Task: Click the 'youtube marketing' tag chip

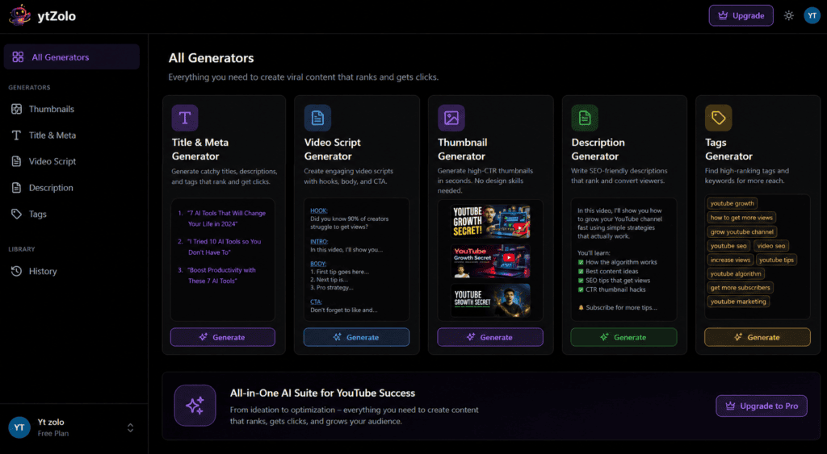Action: pyautogui.click(x=738, y=302)
